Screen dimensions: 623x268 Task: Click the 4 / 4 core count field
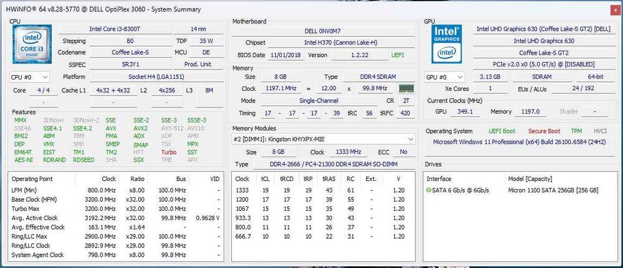(x=43, y=90)
